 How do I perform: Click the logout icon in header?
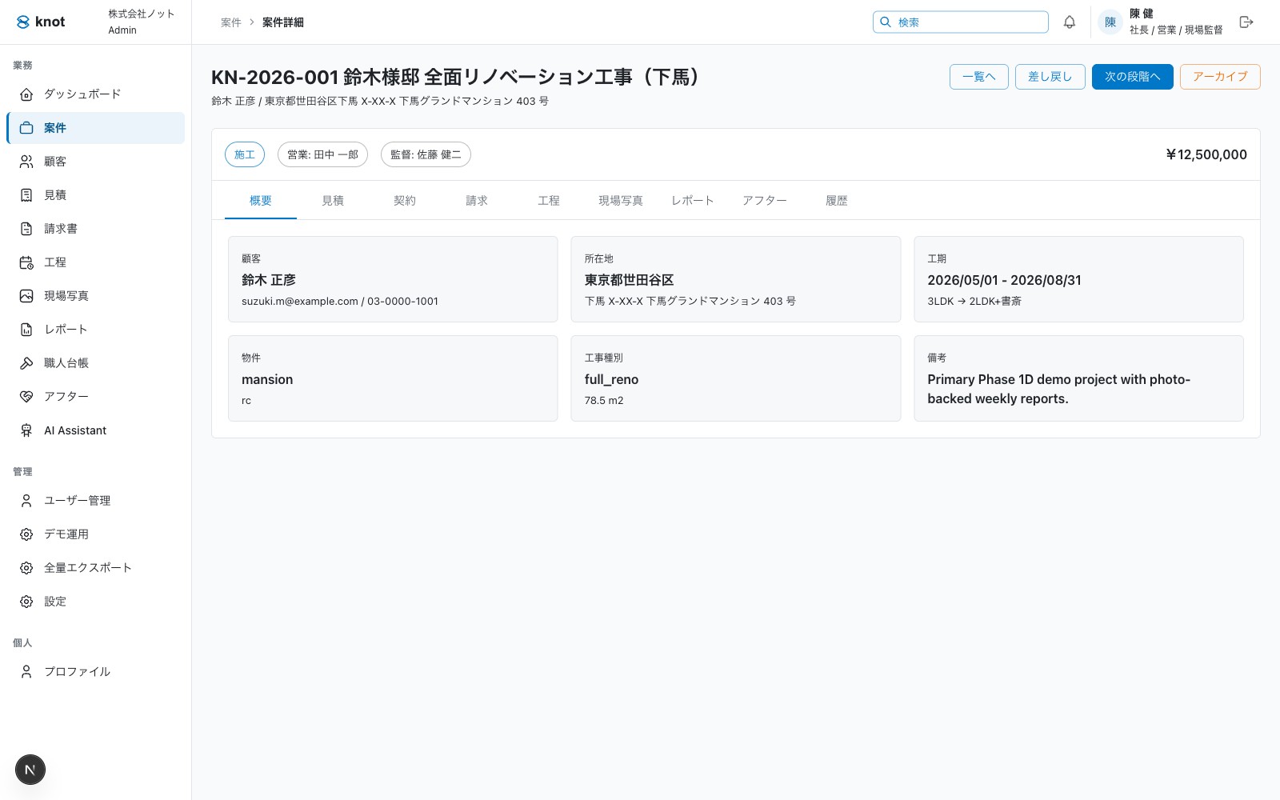tap(1246, 22)
